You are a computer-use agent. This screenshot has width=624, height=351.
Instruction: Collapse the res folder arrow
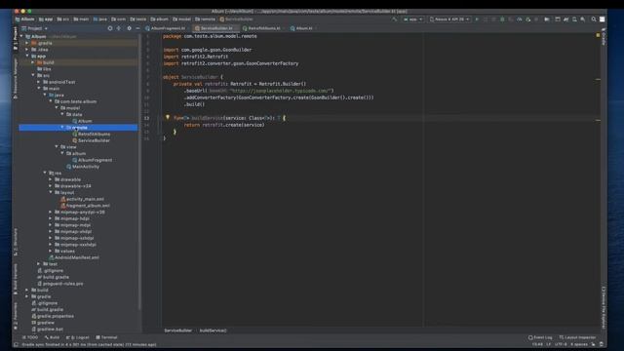(45, 174)
